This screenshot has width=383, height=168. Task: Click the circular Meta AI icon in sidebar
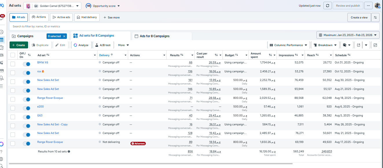pyautogui.click(x=1, y=144)
